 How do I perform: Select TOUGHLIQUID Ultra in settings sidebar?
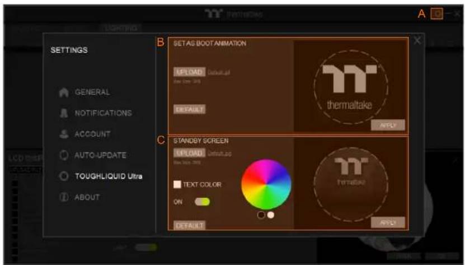pos(101,176)
